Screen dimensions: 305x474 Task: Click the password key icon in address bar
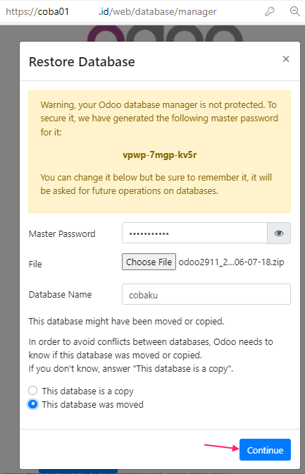(x=269, y=11)
